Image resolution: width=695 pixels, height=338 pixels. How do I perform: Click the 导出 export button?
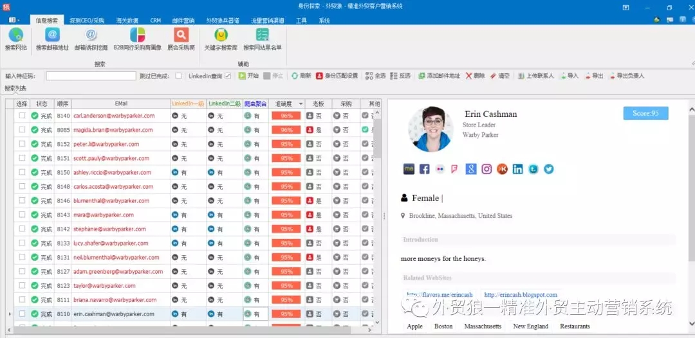pos(594,76)
